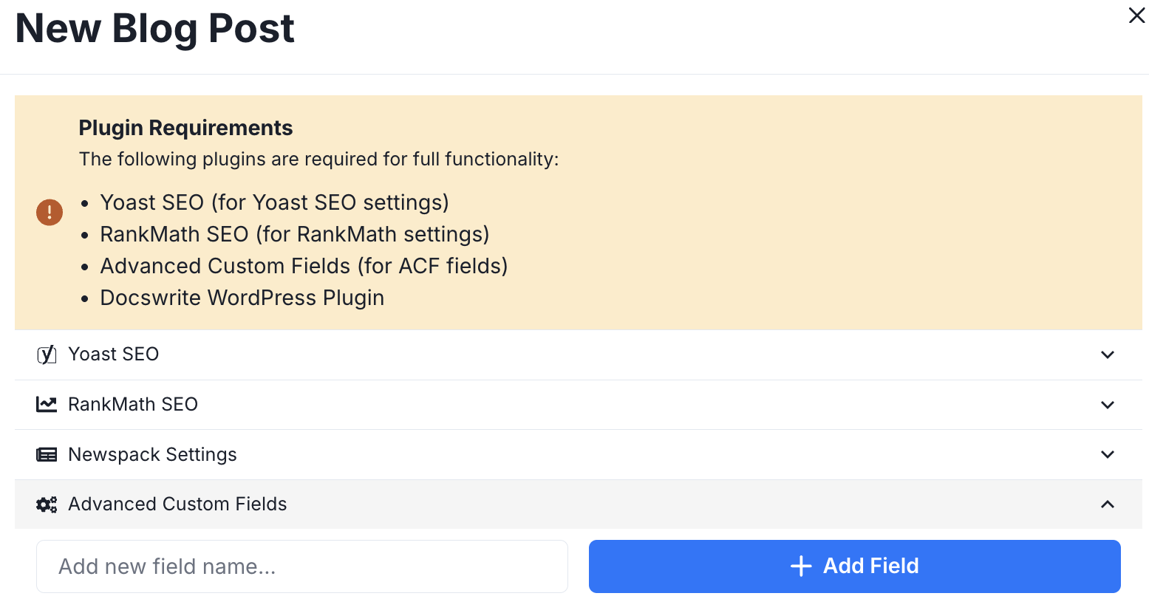Select the Advanced Custom Fields header label
1149x613 pixels.
(x=177, y=504)
